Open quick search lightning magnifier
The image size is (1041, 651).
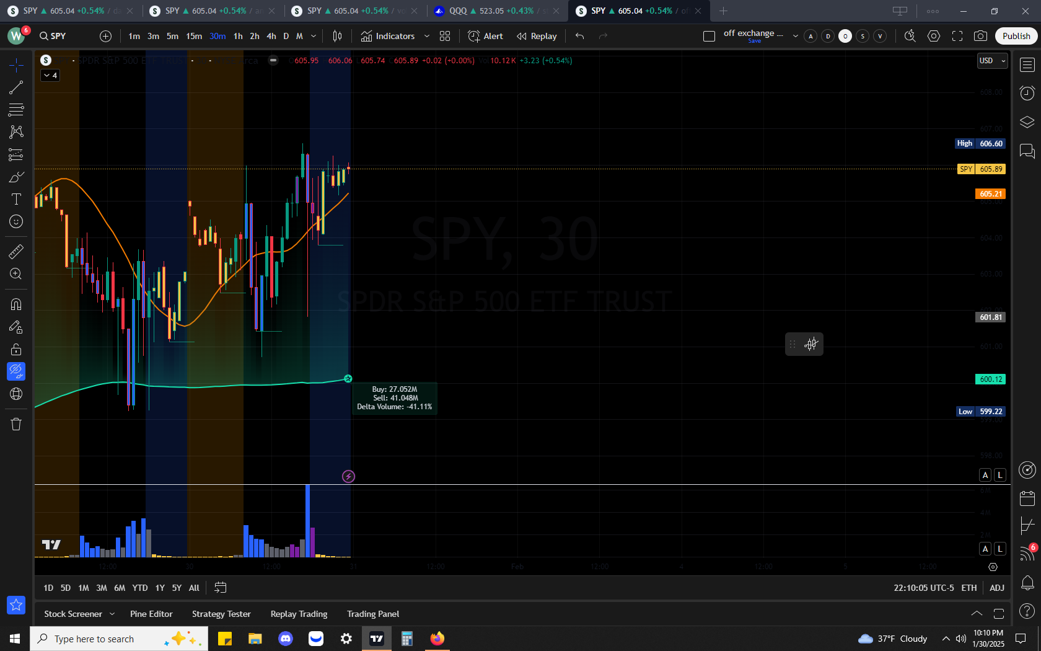pos(910,36)
